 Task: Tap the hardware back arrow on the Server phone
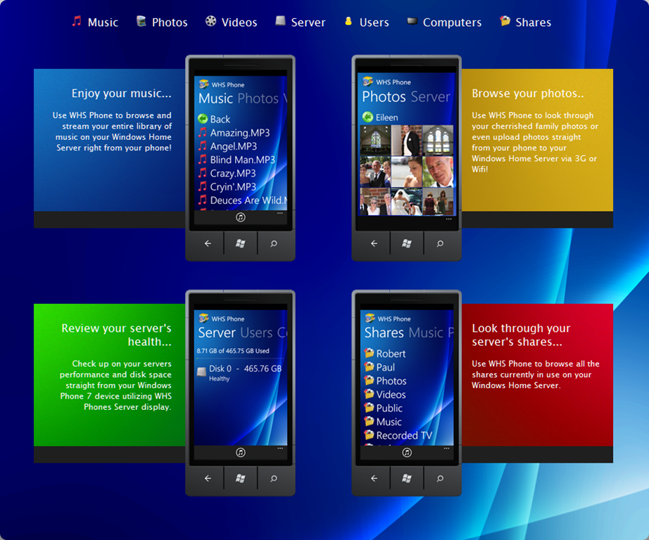pyautogui.click(x=208, y=478)
